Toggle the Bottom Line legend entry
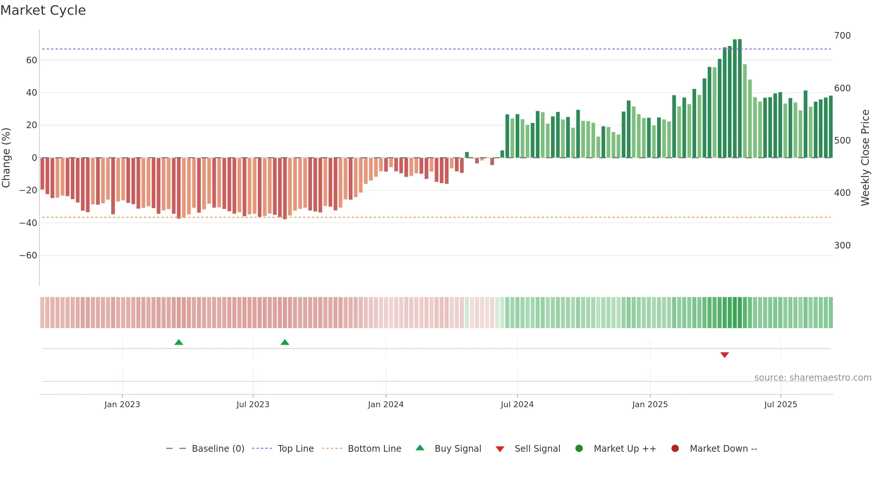The height and width of the screenshot is (497, 884). 362,448
